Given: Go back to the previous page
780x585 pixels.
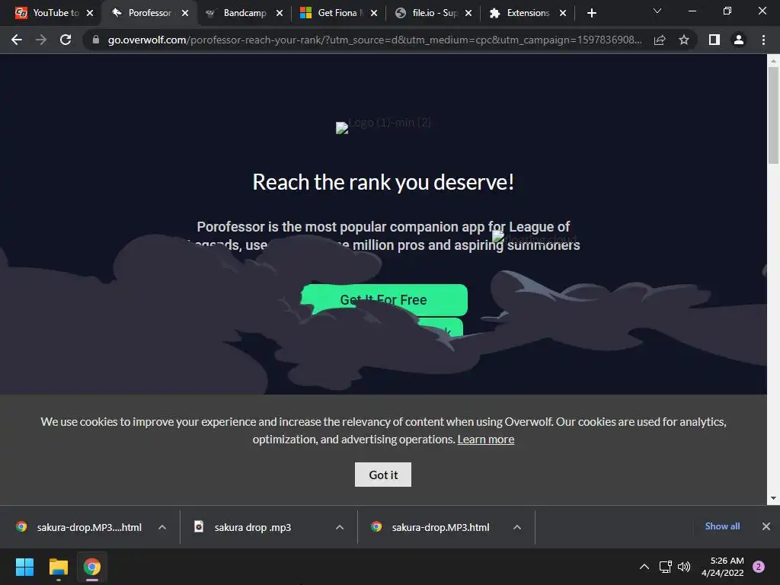Looking at the screenshot, I should point(17,40).
